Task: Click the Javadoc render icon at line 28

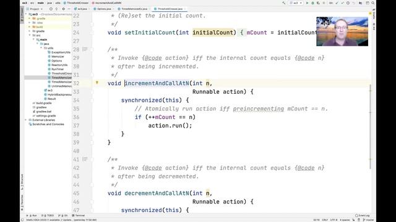Action: point(85,49)
